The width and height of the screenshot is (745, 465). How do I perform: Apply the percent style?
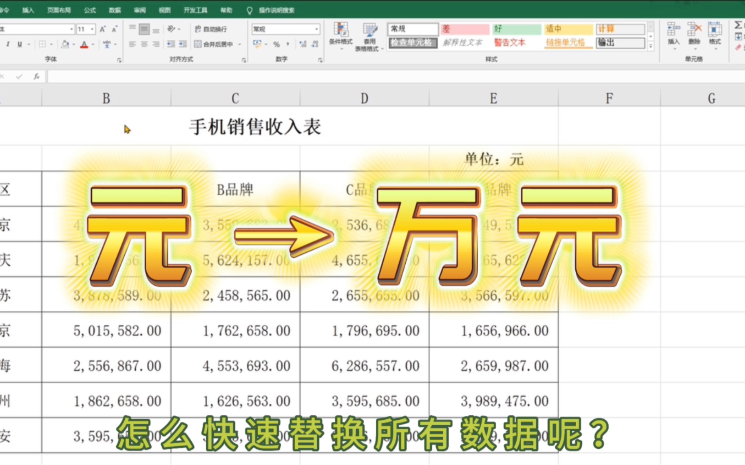click(x=276, y=44)
